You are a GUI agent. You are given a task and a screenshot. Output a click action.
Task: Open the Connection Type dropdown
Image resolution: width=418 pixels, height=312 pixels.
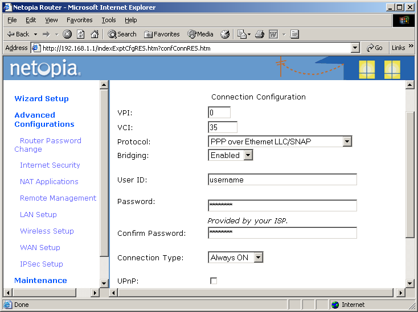click(258, 257)
